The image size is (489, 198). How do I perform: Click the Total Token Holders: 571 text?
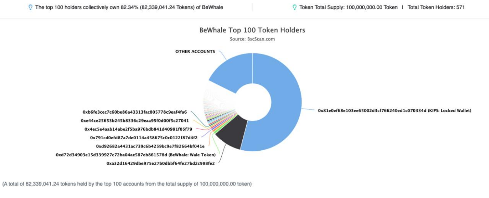click(x=436, y=7)
